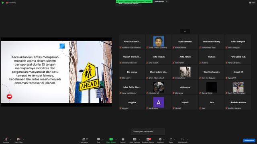Select Muhammad Risky tile
Viewport: 257px width, 144px height.
click(x=212, y=42)
